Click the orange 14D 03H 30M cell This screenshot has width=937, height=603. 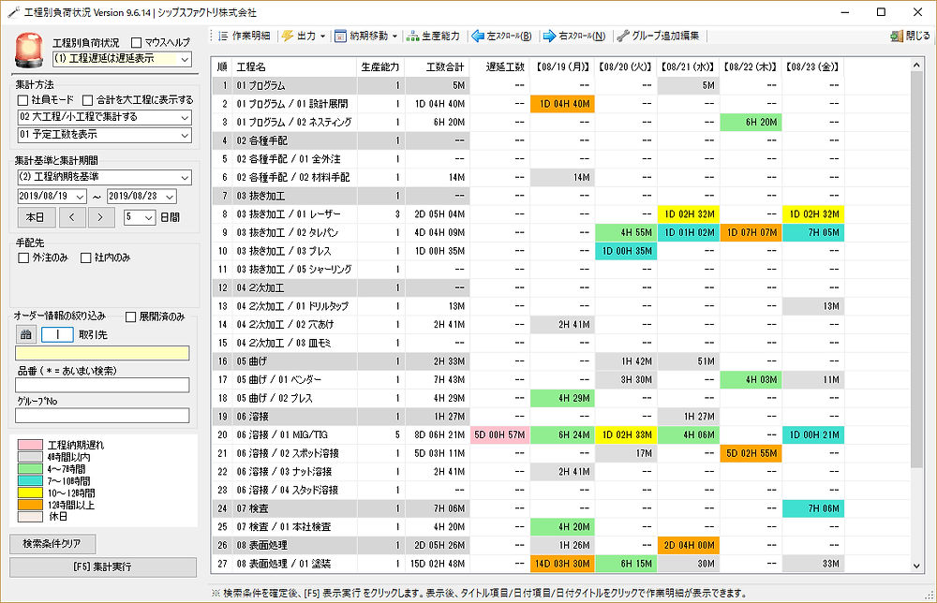click(x=562, y=564)
